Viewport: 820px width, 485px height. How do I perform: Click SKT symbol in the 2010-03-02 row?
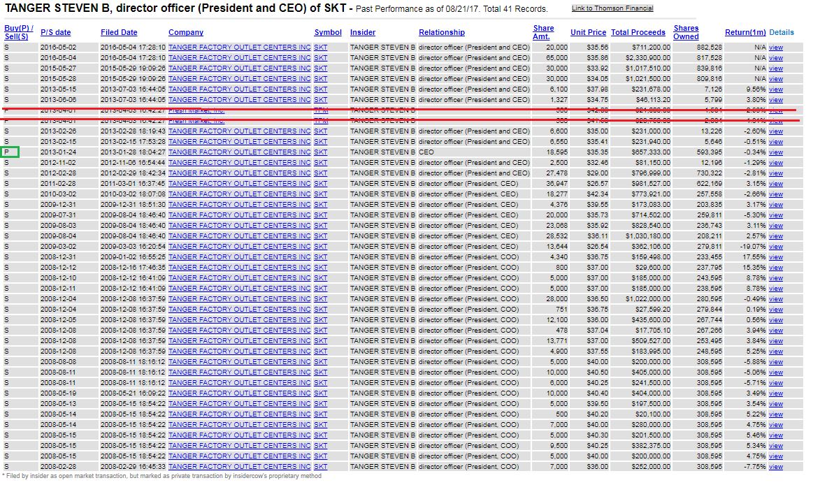pos(321,194)
